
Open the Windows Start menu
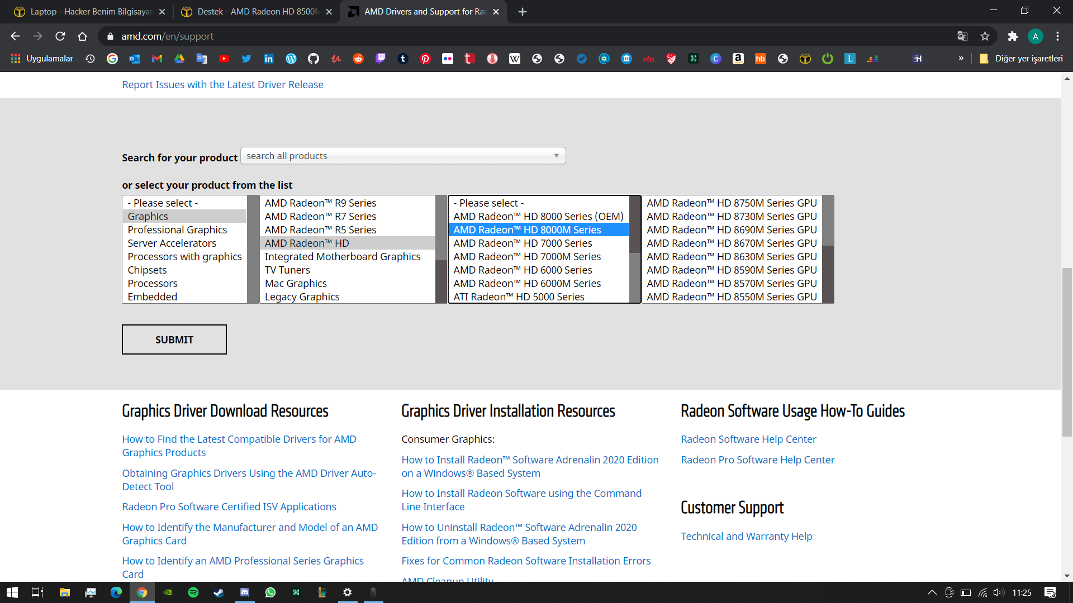(x=12, y=592)
